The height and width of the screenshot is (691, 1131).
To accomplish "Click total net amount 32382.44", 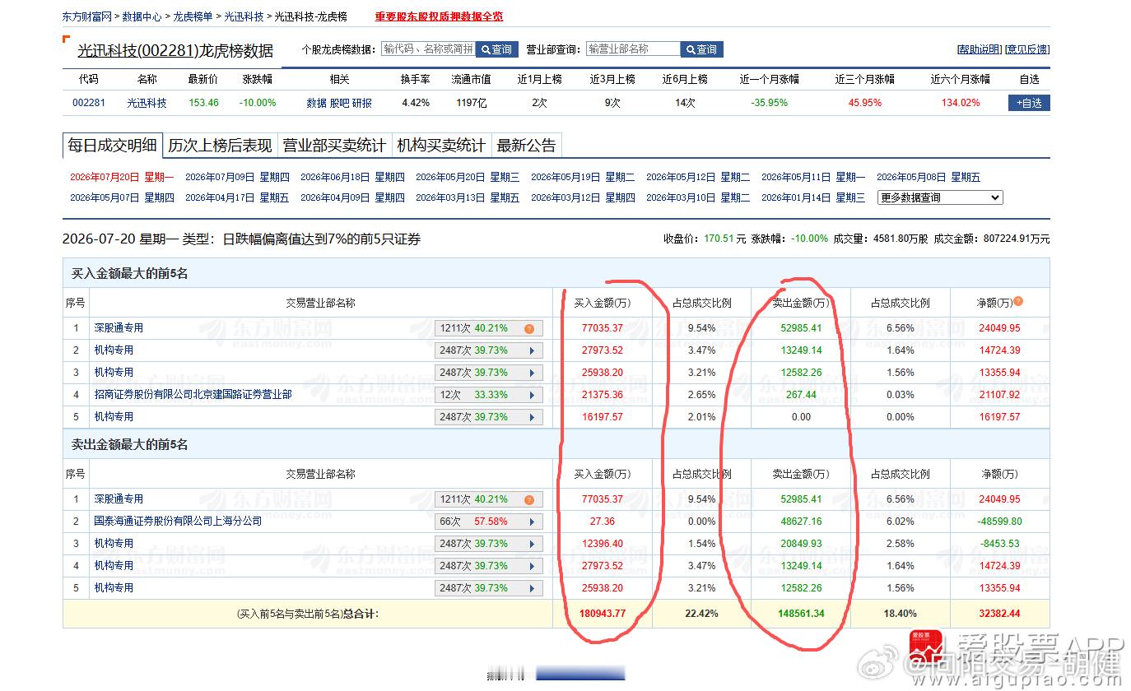I will point(1000,614).
